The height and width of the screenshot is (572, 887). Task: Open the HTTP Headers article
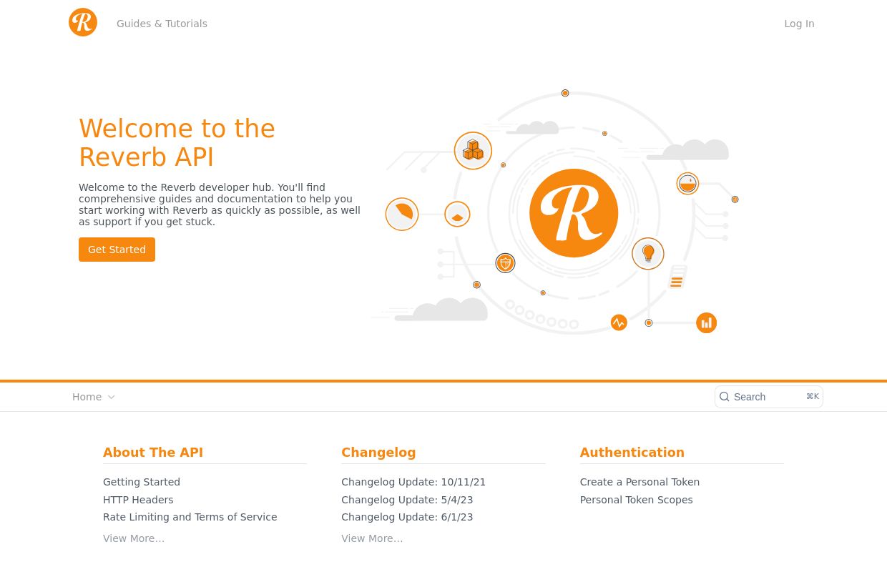pyautogui.click(x=138, y=500)
